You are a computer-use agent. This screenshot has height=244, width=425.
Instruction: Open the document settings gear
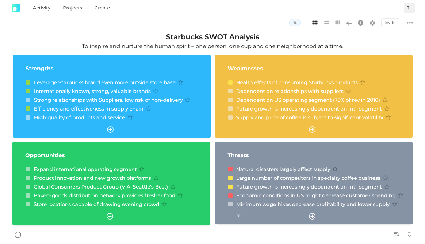(x=372, y=22)
